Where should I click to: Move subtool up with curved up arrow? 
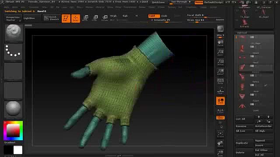click(x=259, y=121)
